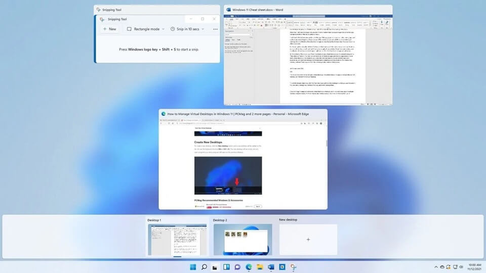The height and width of the screenshot is (273, 486).
Task: Open taskbar Search magnifier
Action: tap(204, 267)
